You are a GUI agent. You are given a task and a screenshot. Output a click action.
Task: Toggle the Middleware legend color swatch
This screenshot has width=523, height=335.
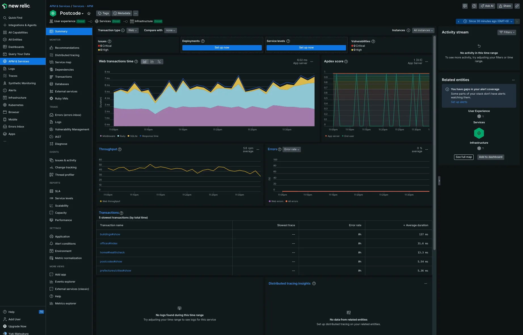click(x=101, y=136)
